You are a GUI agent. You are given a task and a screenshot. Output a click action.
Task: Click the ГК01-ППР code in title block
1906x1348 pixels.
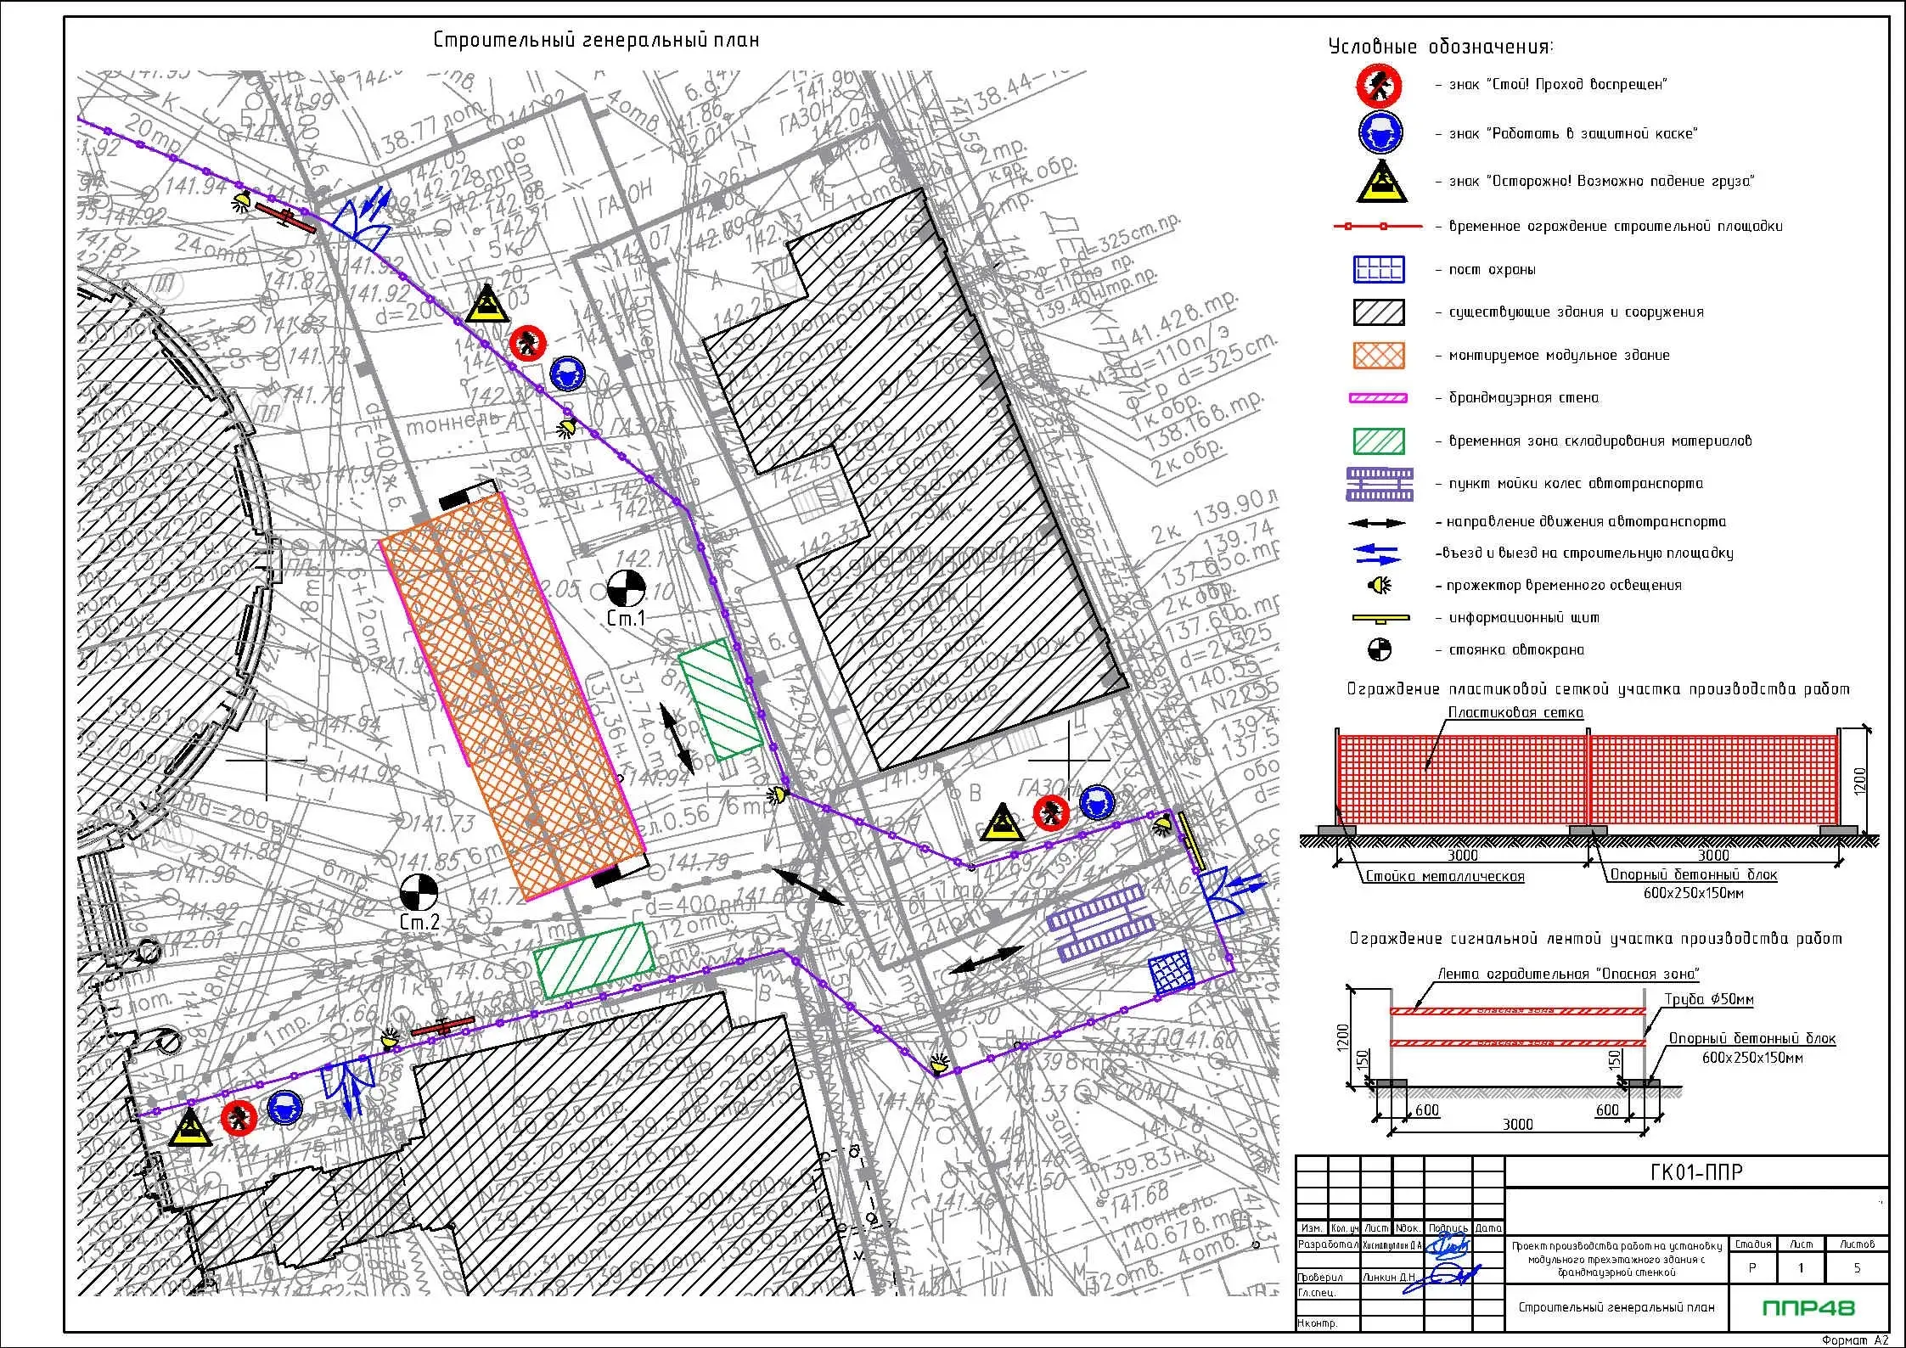pos(1695,1172)
